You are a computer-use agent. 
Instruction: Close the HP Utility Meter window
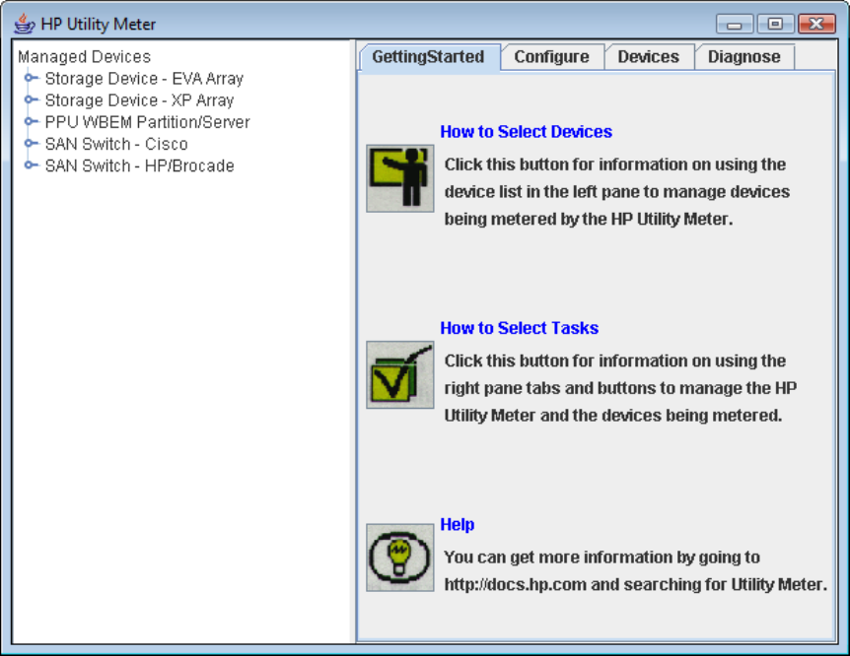[x=816, y=25]
